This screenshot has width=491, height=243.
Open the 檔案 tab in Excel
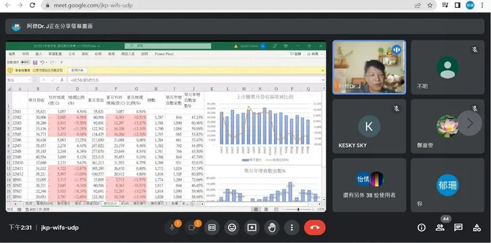(x=12, y=54)
